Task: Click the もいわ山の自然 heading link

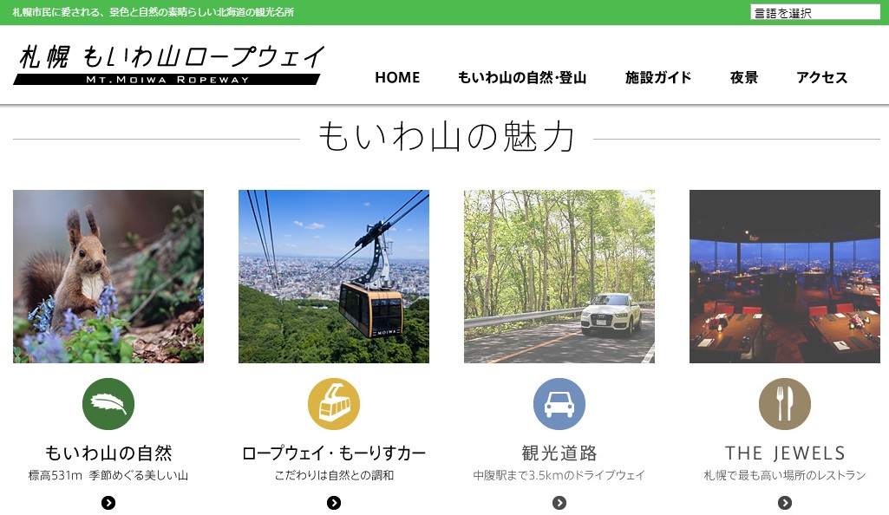Action: (x=108, y=453)
